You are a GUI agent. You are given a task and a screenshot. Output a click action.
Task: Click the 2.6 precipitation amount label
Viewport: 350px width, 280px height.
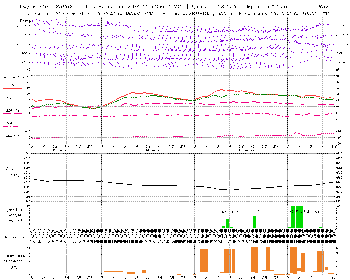click(x=224, y=212)
